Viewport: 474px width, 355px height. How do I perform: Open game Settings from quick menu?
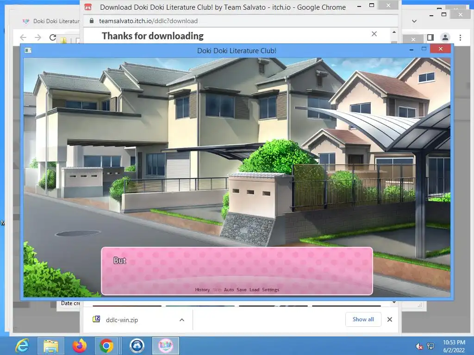[270, 289]
